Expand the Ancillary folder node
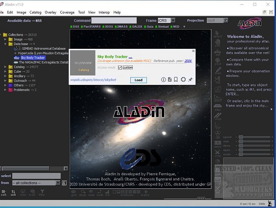Image resolution: width=276 pixels, height=208 pixels. pos(5,76)
